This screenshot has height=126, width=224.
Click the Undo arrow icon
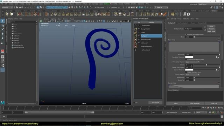tap(25, 7)
